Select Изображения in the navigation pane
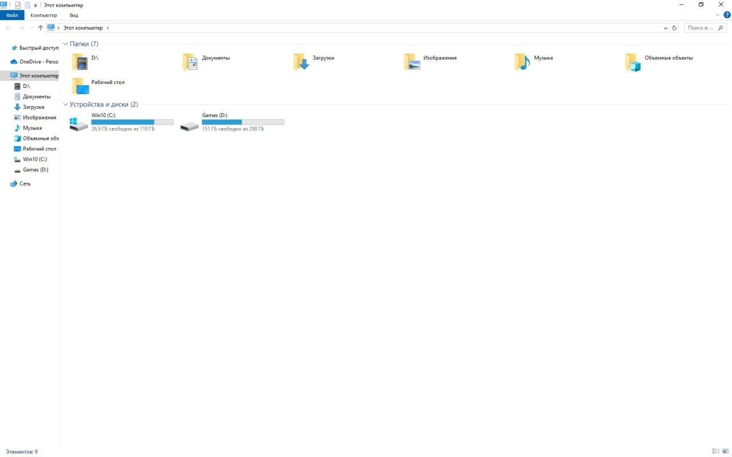Image resolution: width=732 pixels, height=457 pixels. pos(35,118)
